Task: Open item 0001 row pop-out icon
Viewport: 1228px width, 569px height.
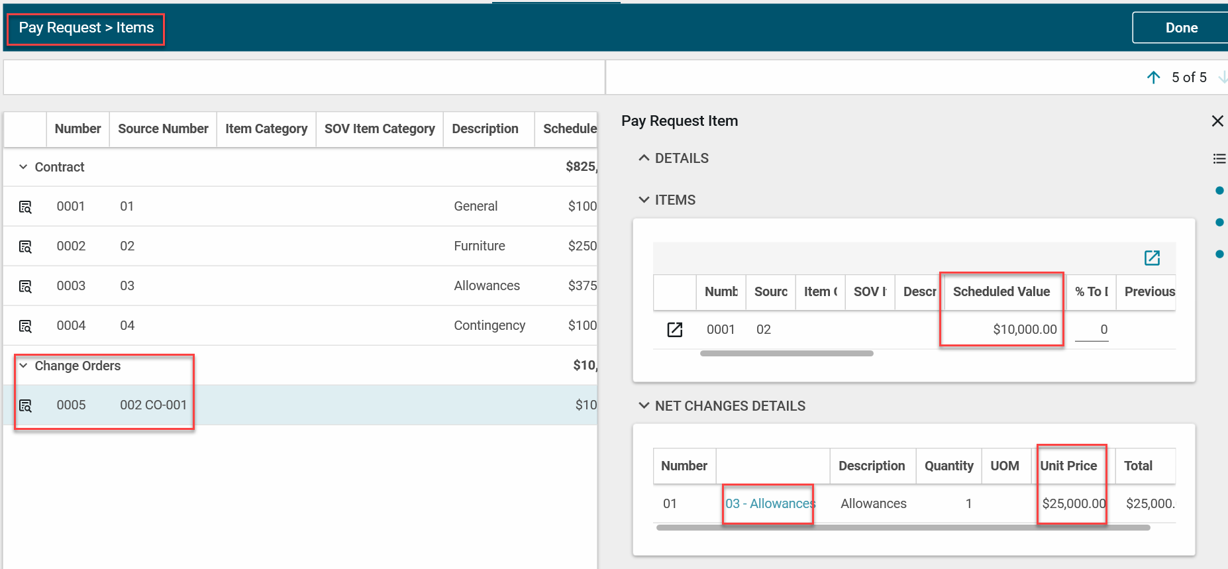Action: tap(674, 329)
